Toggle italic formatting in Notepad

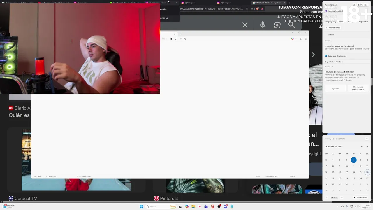click(x=176, y=39)
